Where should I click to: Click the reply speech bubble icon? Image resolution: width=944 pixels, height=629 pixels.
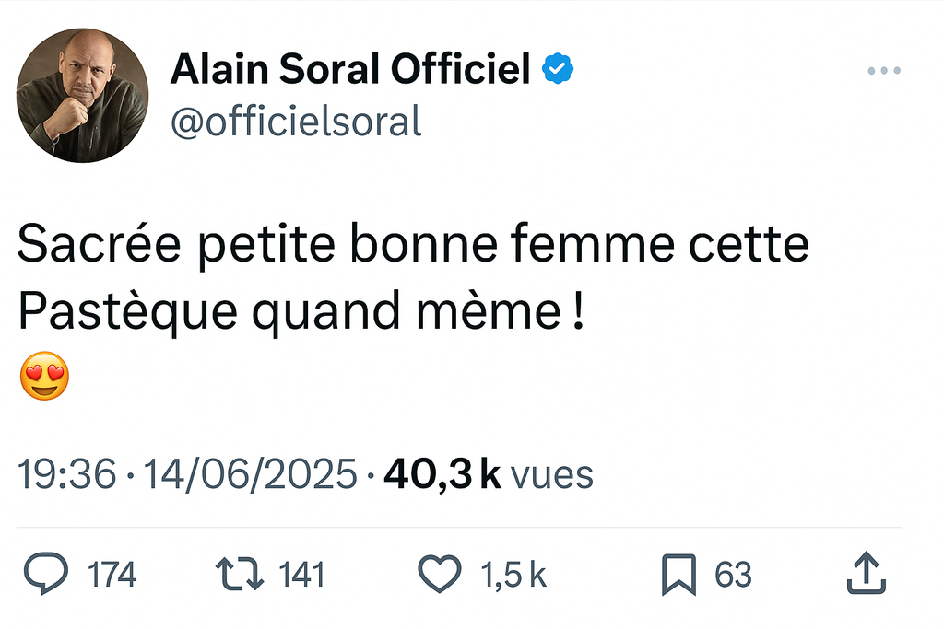[x=44, y=575]
